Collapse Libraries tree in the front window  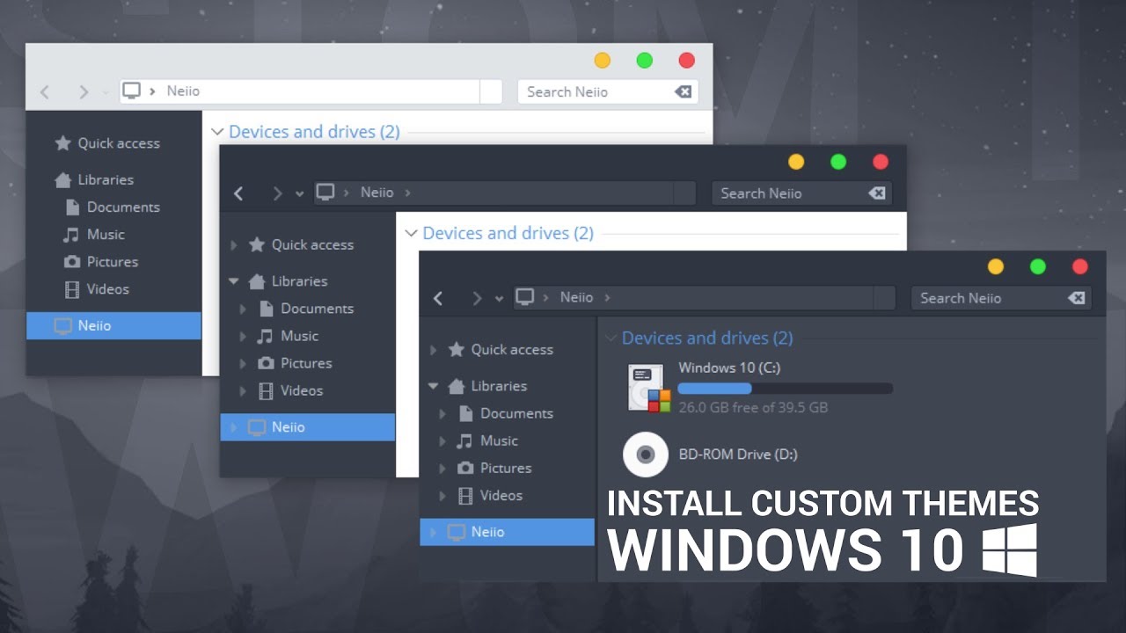433,386
